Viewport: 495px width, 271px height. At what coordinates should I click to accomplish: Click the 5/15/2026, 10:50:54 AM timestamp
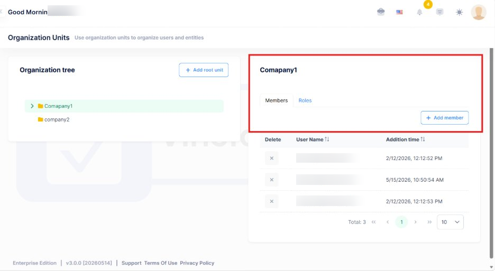pos(415,180)
